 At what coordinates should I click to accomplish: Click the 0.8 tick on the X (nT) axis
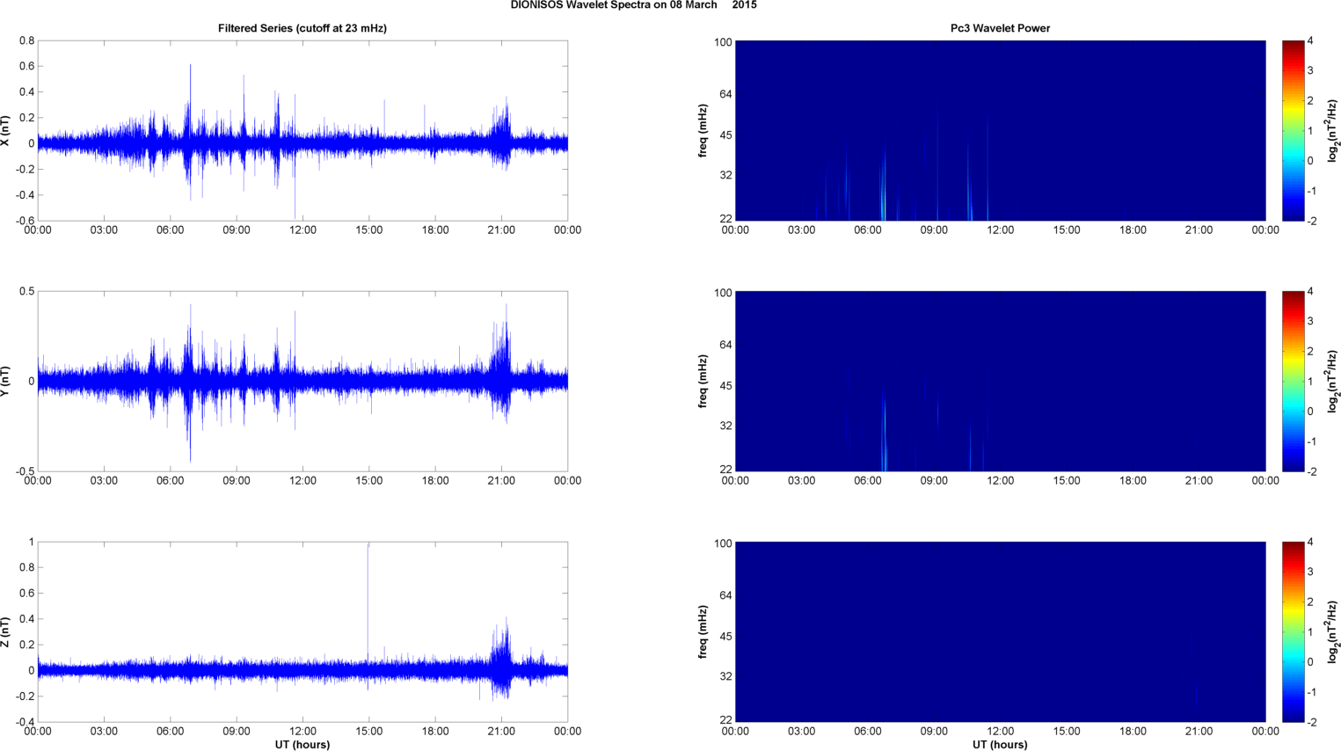click(x=26, y=41)
